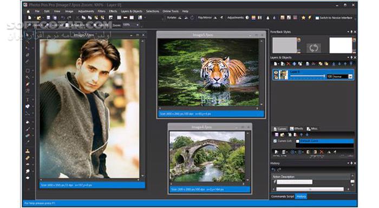Screen dimensions: 379x208
Task: Select the Layer 0 thumbnail
Action: pos(284,75)
